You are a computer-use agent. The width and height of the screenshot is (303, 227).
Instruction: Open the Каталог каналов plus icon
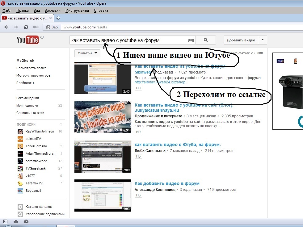coord(20,207)
